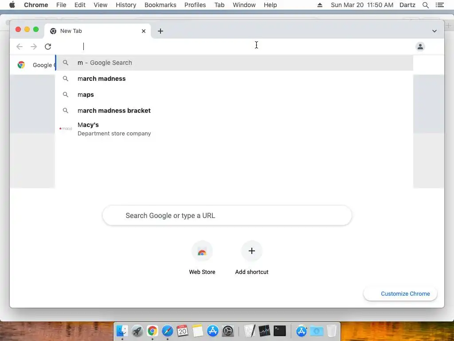Open the Chrome menu in menu bar
This screenshot has width=454, height=341.
(36, 5)
